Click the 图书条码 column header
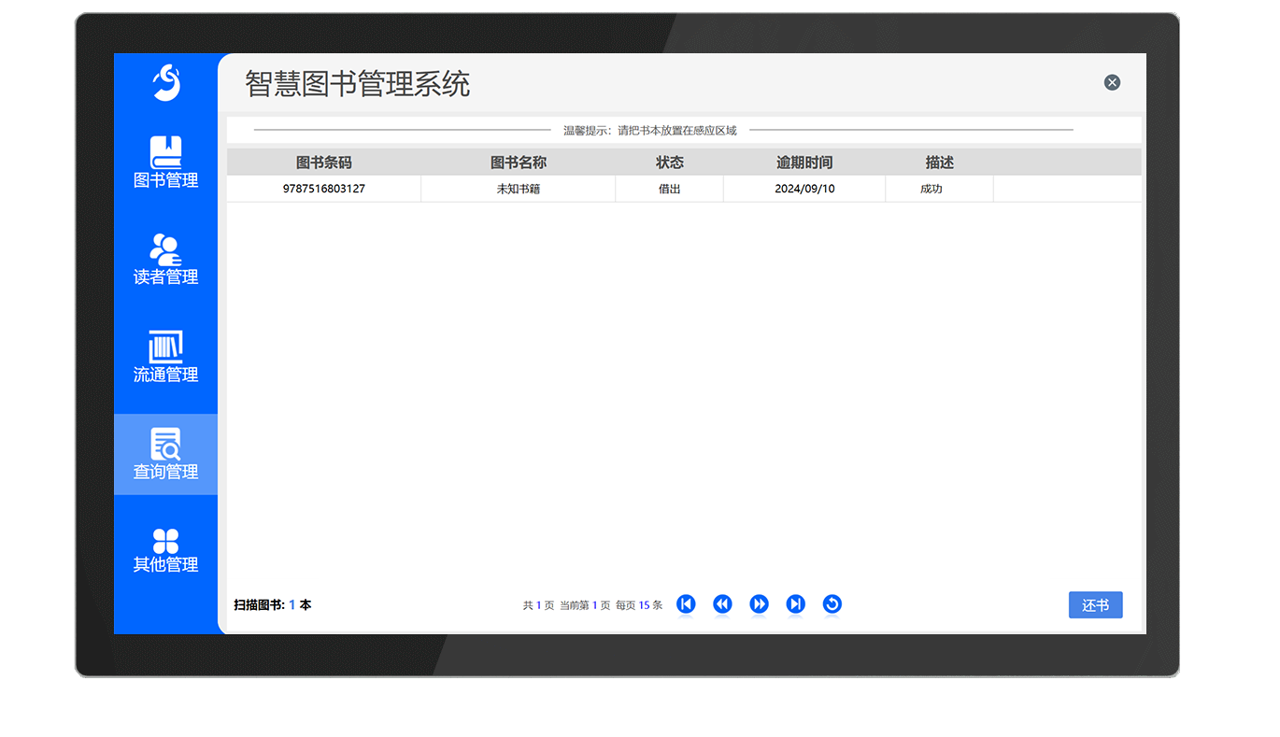This screenshot has height=737, width=1280. click(323, 162)
